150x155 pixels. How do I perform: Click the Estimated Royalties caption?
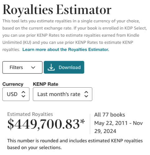point(30,114)
